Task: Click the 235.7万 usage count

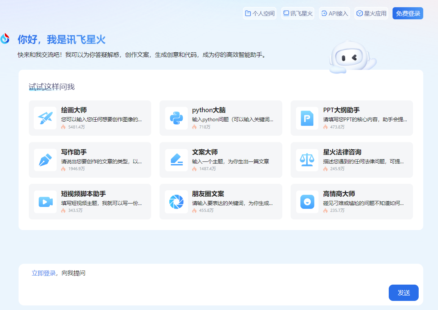Action: pyautogui.click(x=337, y=211)
